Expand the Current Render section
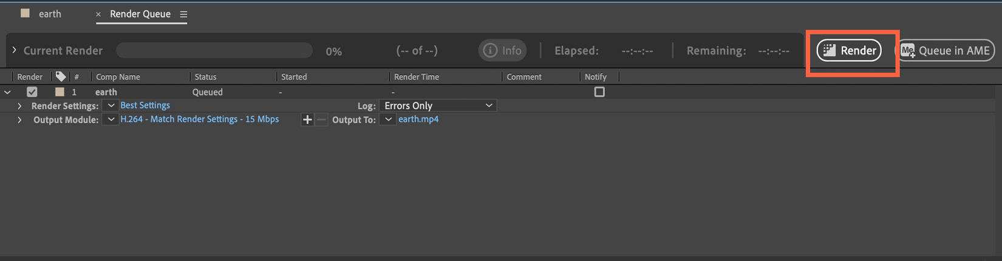Viewport: 1002px width, 261px height. point(14,50)
